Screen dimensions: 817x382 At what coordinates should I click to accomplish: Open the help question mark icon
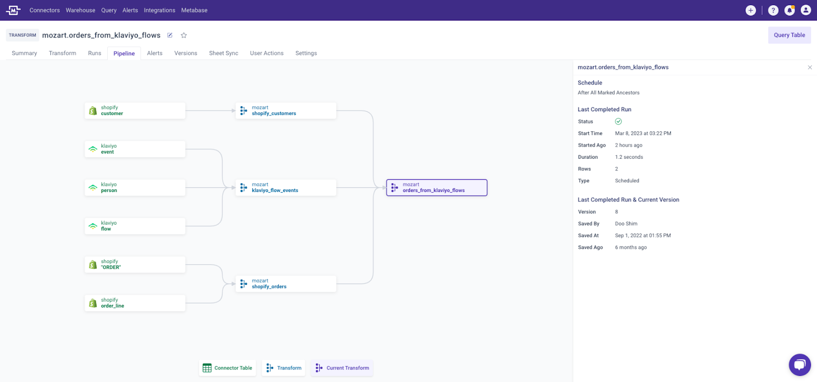773,10
